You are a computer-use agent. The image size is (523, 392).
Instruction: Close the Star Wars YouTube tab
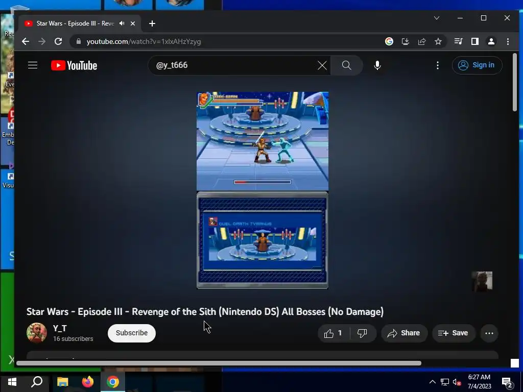[133, 23]
